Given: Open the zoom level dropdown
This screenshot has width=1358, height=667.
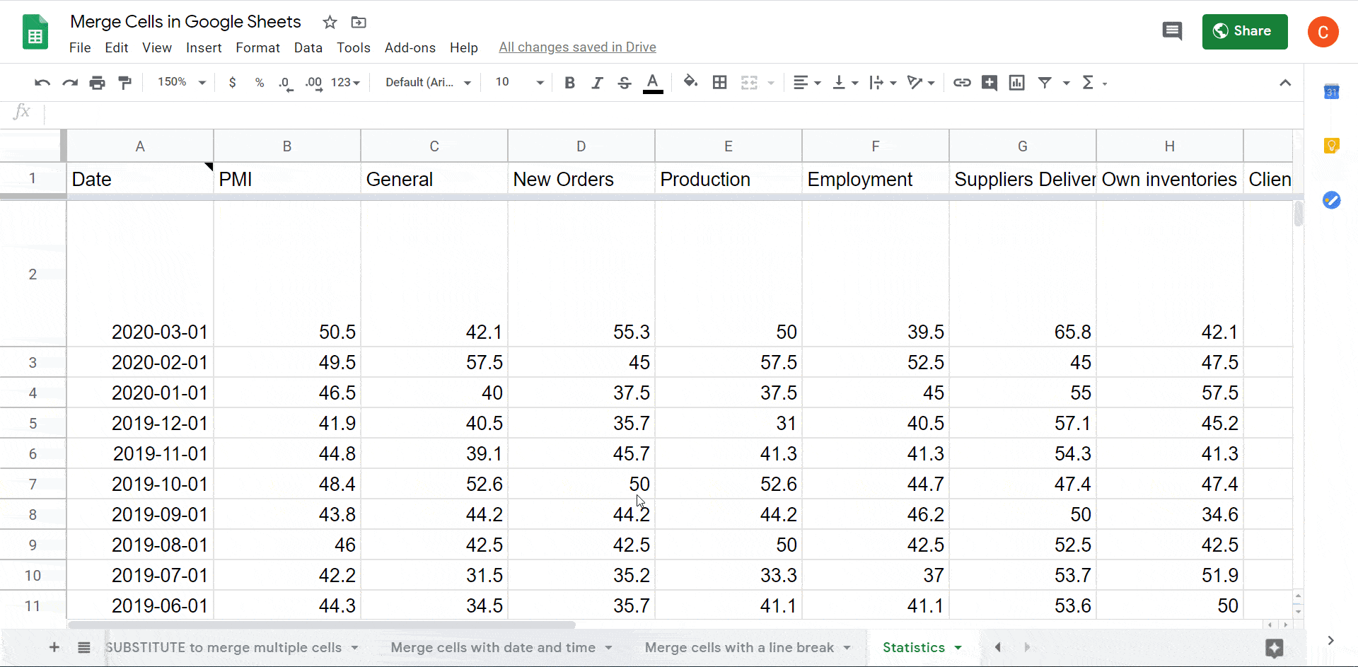Looking at the screenshot, I should coord(180,82).
